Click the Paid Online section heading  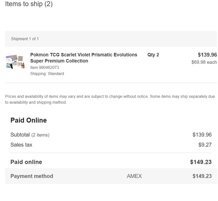[29, 120]
